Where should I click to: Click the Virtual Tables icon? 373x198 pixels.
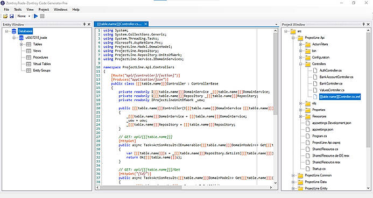(29, 64)
